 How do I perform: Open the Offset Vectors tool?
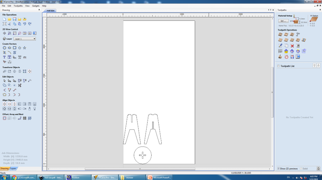point(4,118)
